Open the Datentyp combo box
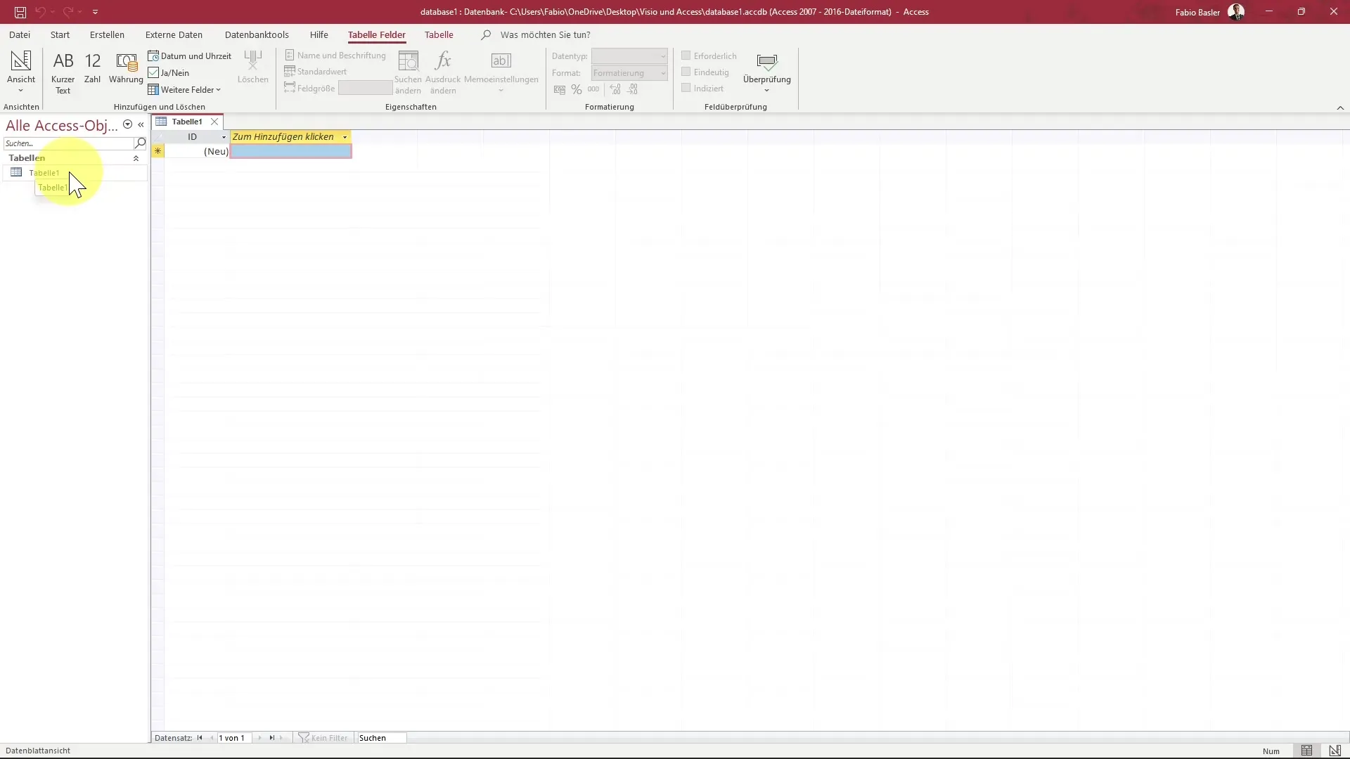1350x759 pixels. [629, 56]
